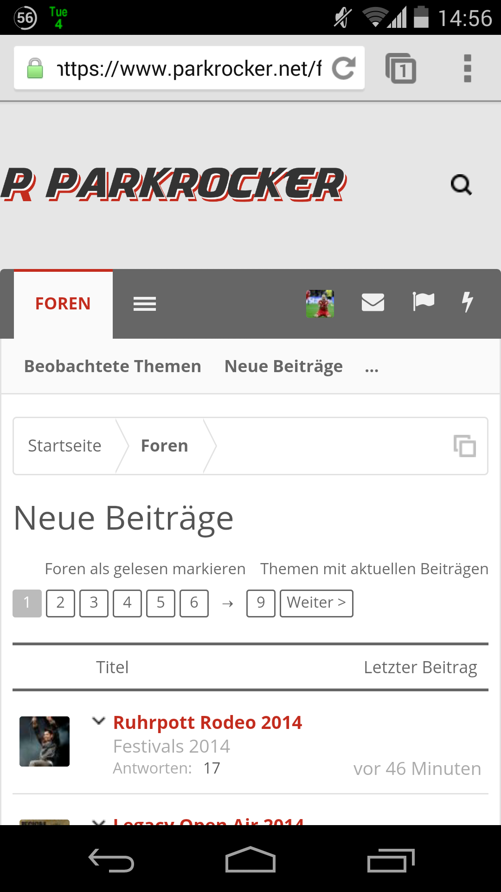Reload the page in the browser
This screenshot has height=892, width=501.
[344, 68]
